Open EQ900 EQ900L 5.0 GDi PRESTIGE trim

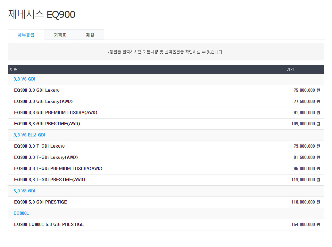coord(49,224)
